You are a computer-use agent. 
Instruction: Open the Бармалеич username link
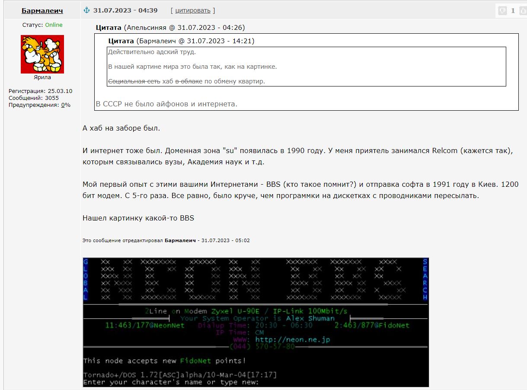[42, 11]
